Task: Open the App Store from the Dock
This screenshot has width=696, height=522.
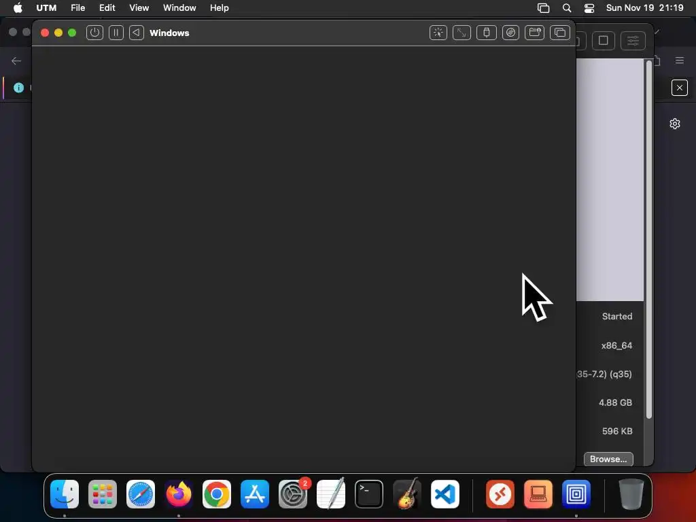Action: pos(255,494)
